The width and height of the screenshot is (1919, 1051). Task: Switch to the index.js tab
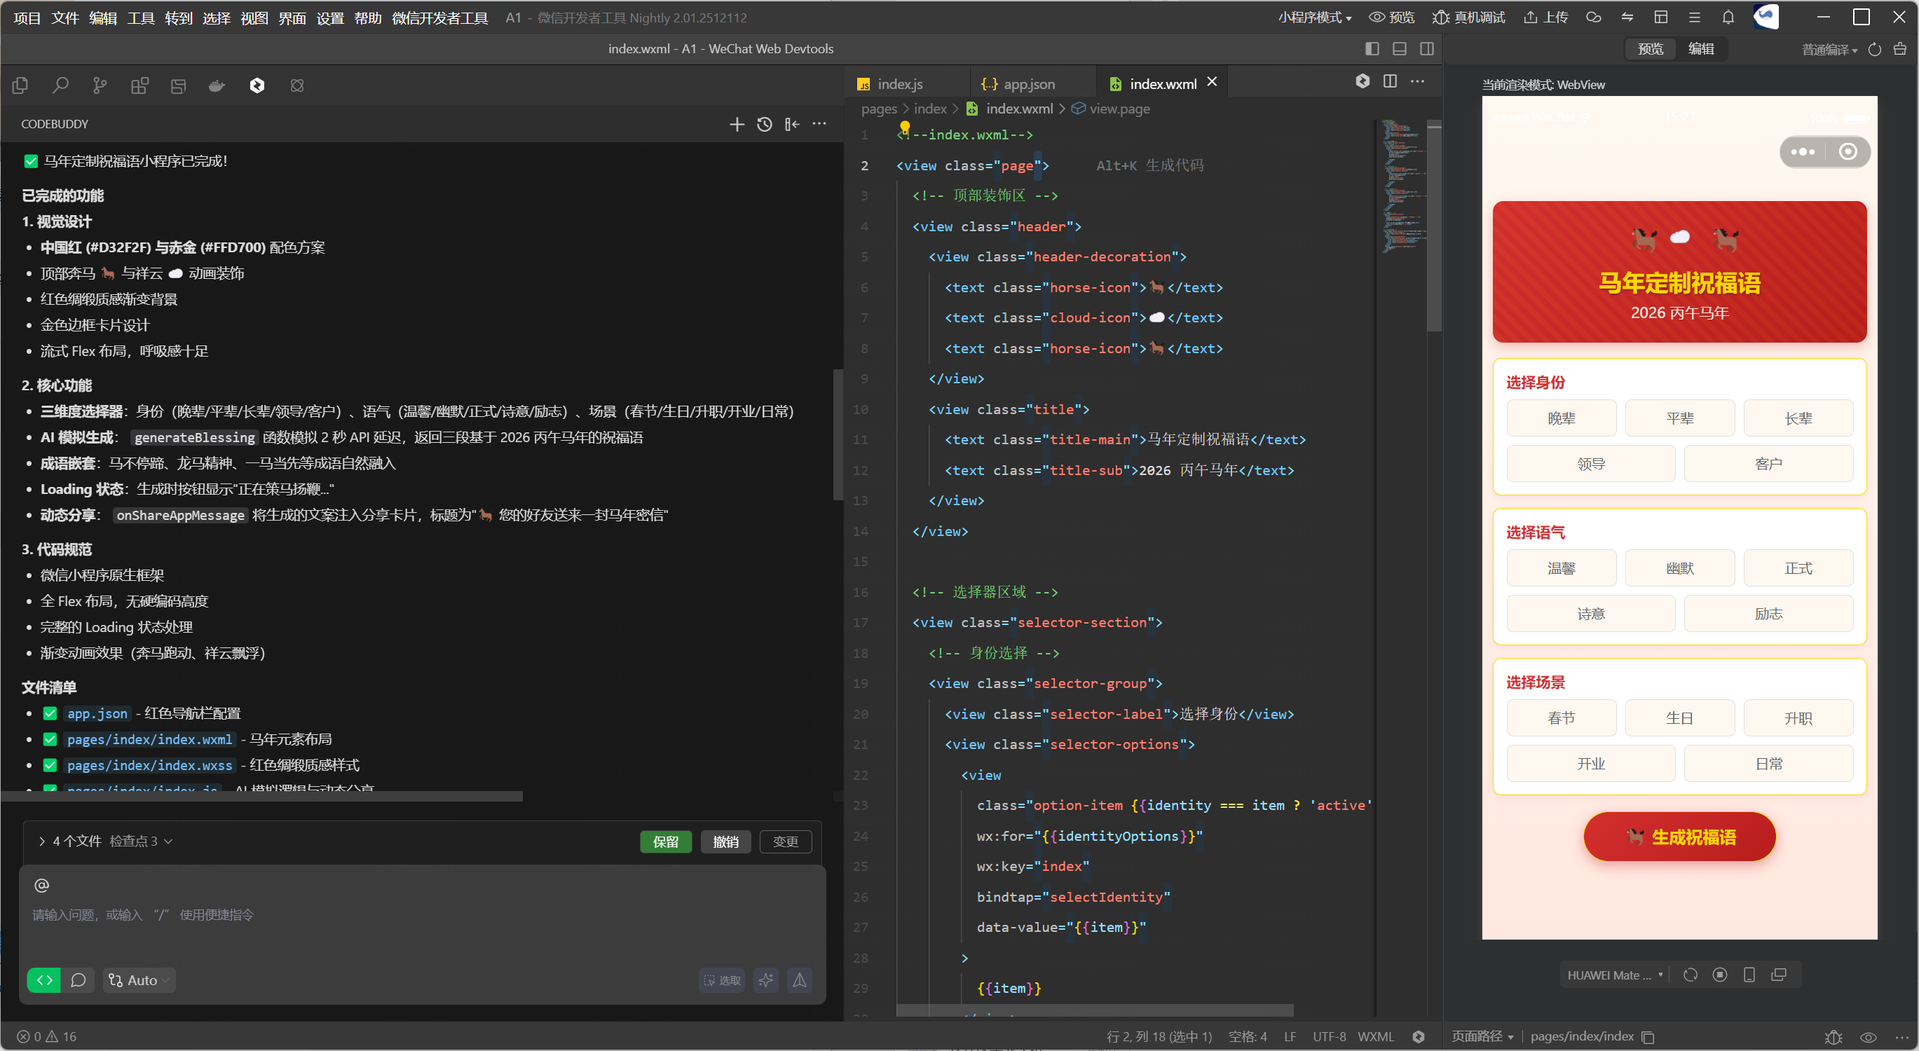pyautogui.click(x=899, y=84)
